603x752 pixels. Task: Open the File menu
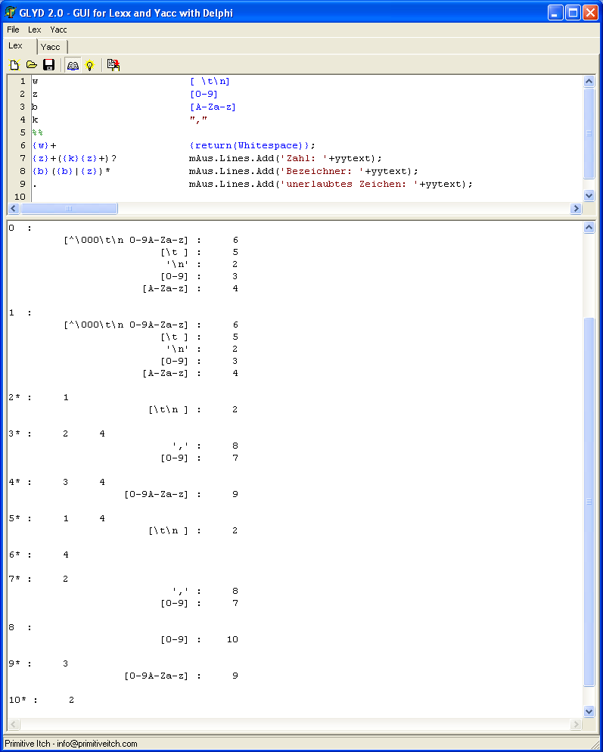[13, 30]
